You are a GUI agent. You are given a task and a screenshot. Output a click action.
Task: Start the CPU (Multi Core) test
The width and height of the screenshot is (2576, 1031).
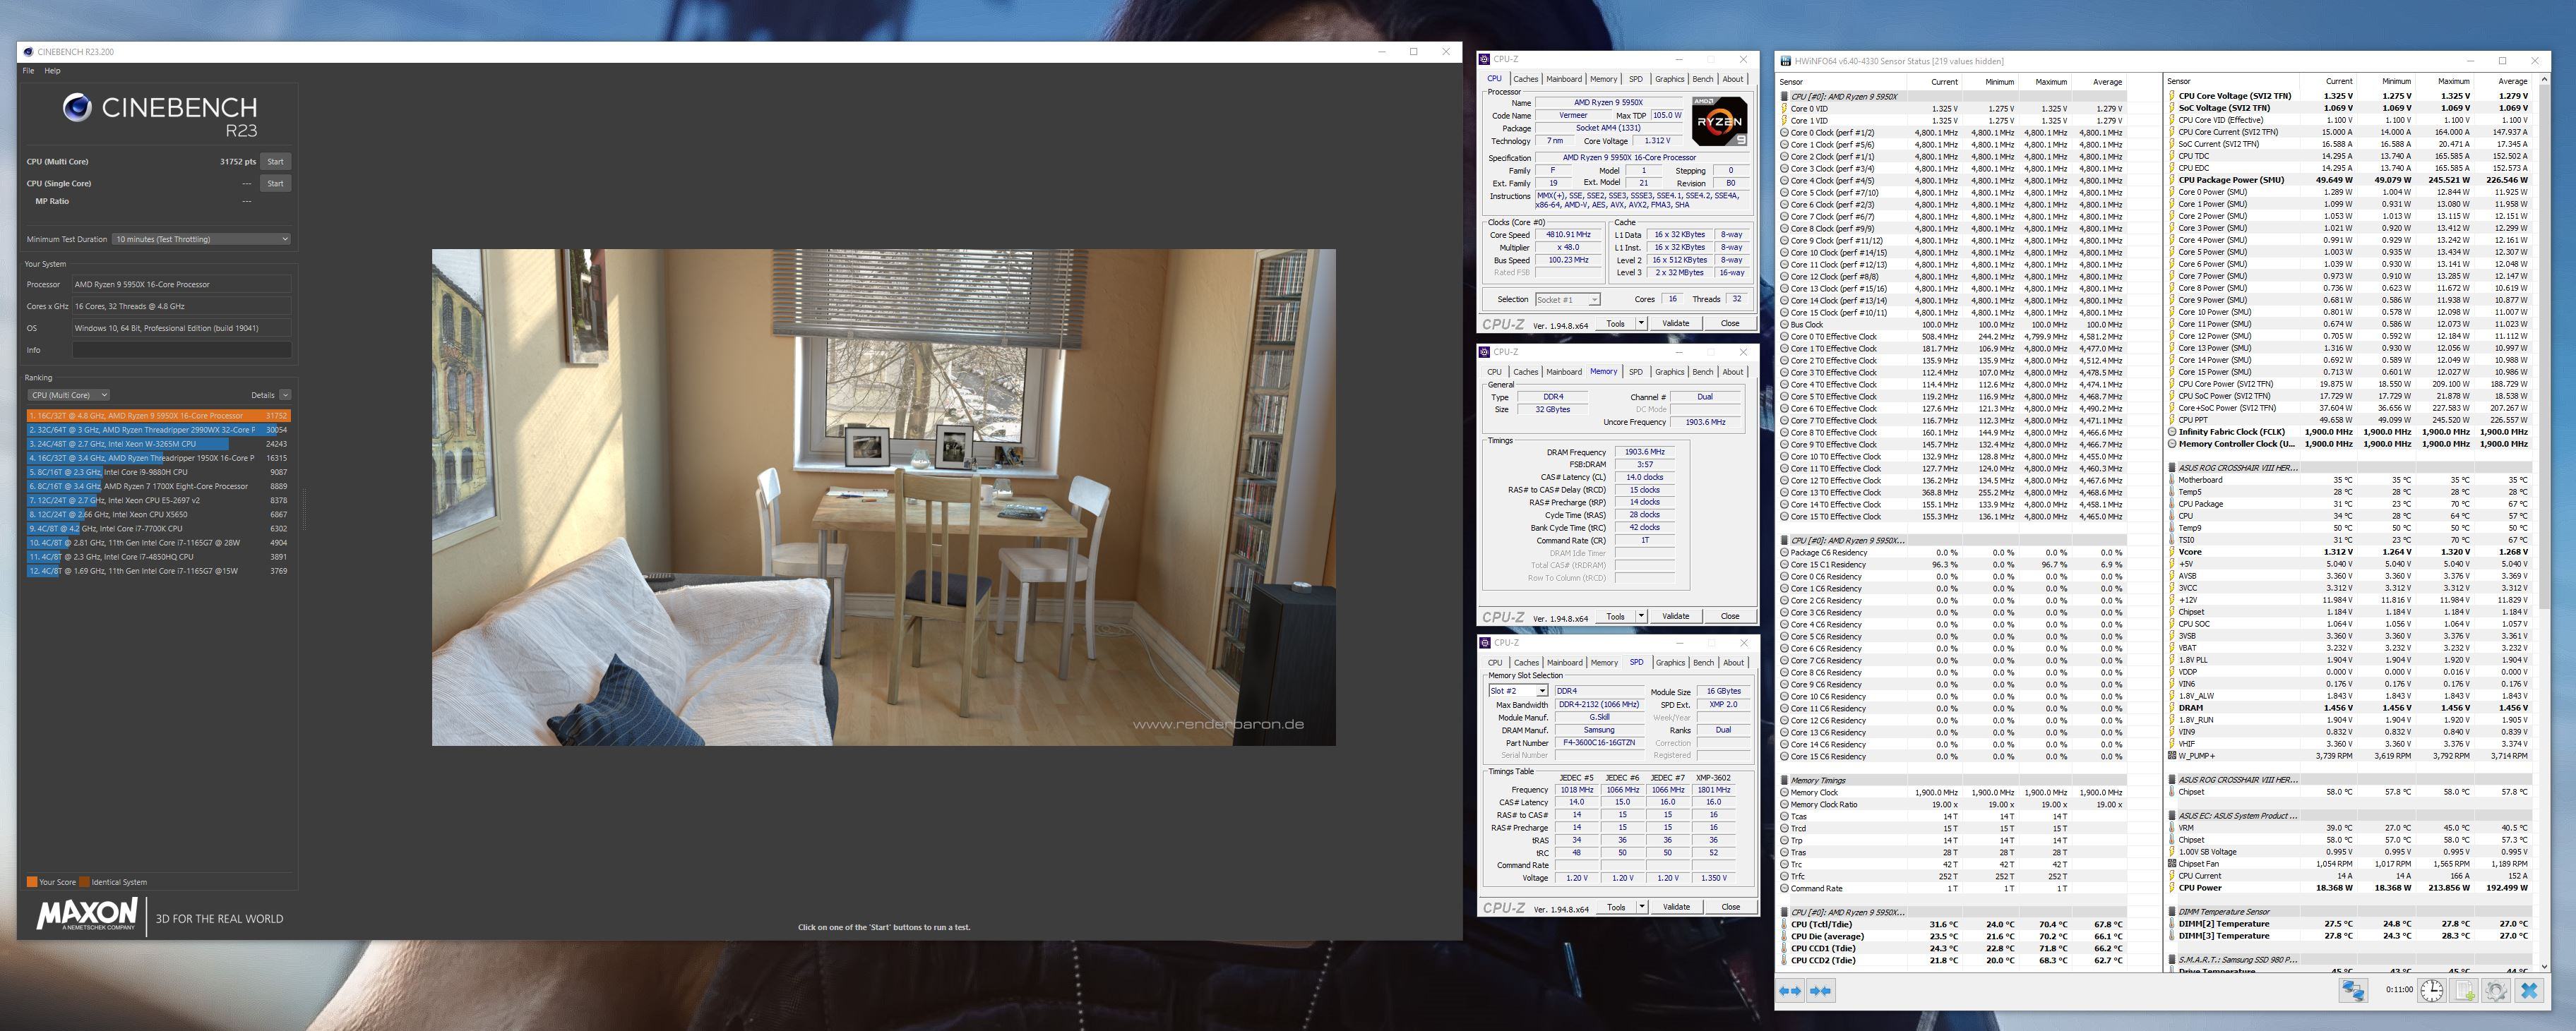tap(275, 161)
